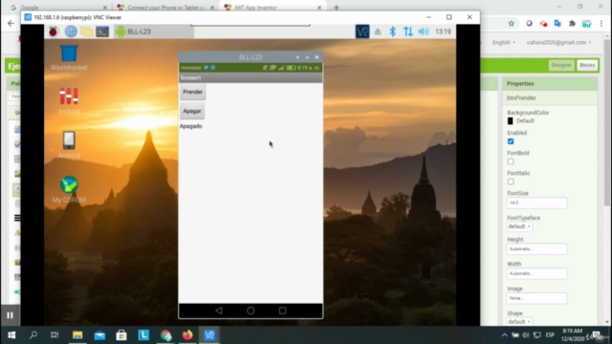Screen dimensions: 612x344
Task: Bookmark the page with the star icon
Action: tap(512, 24)
